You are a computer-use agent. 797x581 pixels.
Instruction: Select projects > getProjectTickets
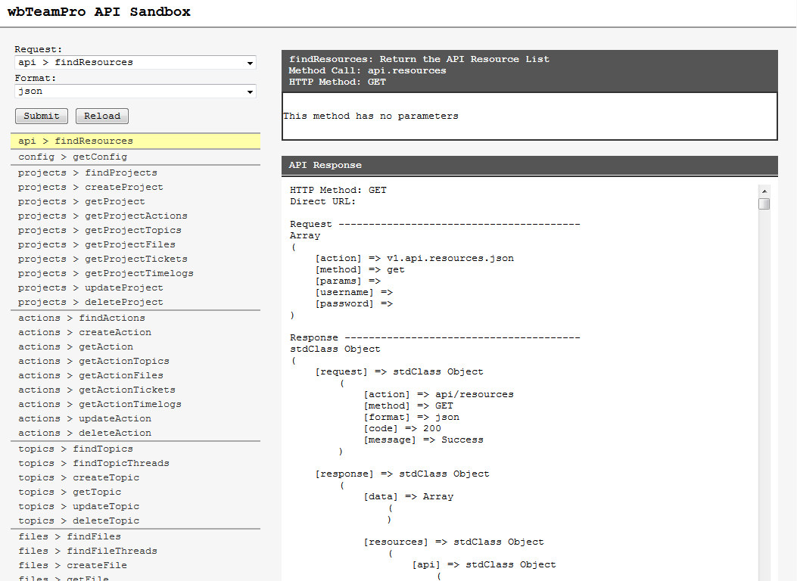97,259
